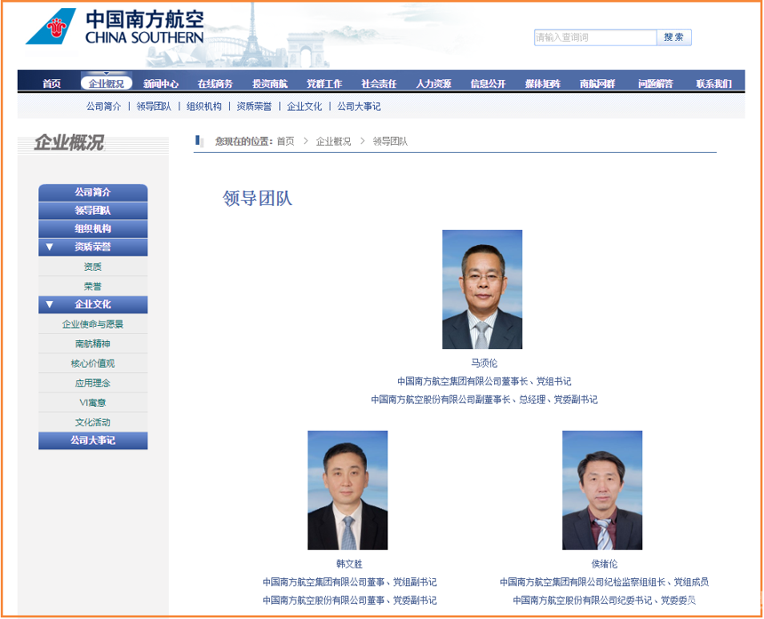Open the 信息公开 main menu item
764x619 pixels.
coord(489,83)
